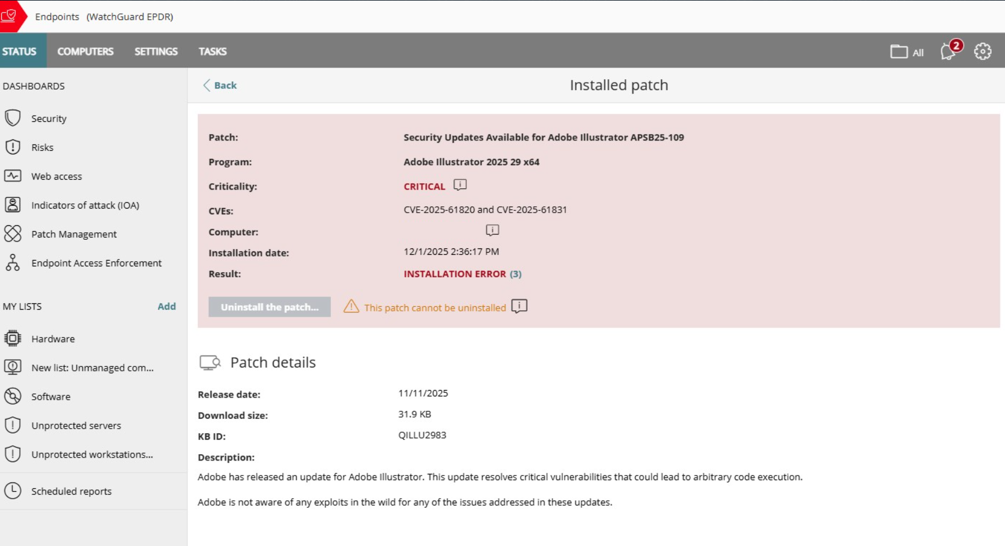Screen dimensions: 1005x546
Task: Open the Unprotected servers list
Action: 76,425
